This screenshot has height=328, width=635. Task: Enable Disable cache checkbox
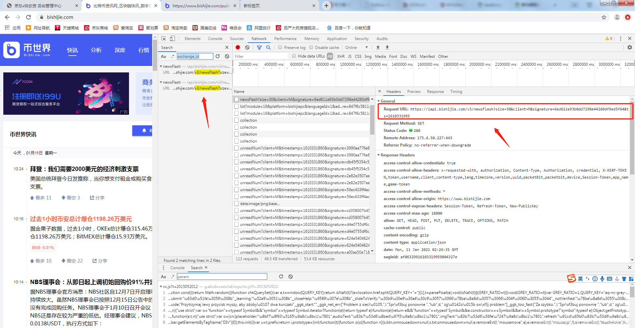(x=311, y=47)
